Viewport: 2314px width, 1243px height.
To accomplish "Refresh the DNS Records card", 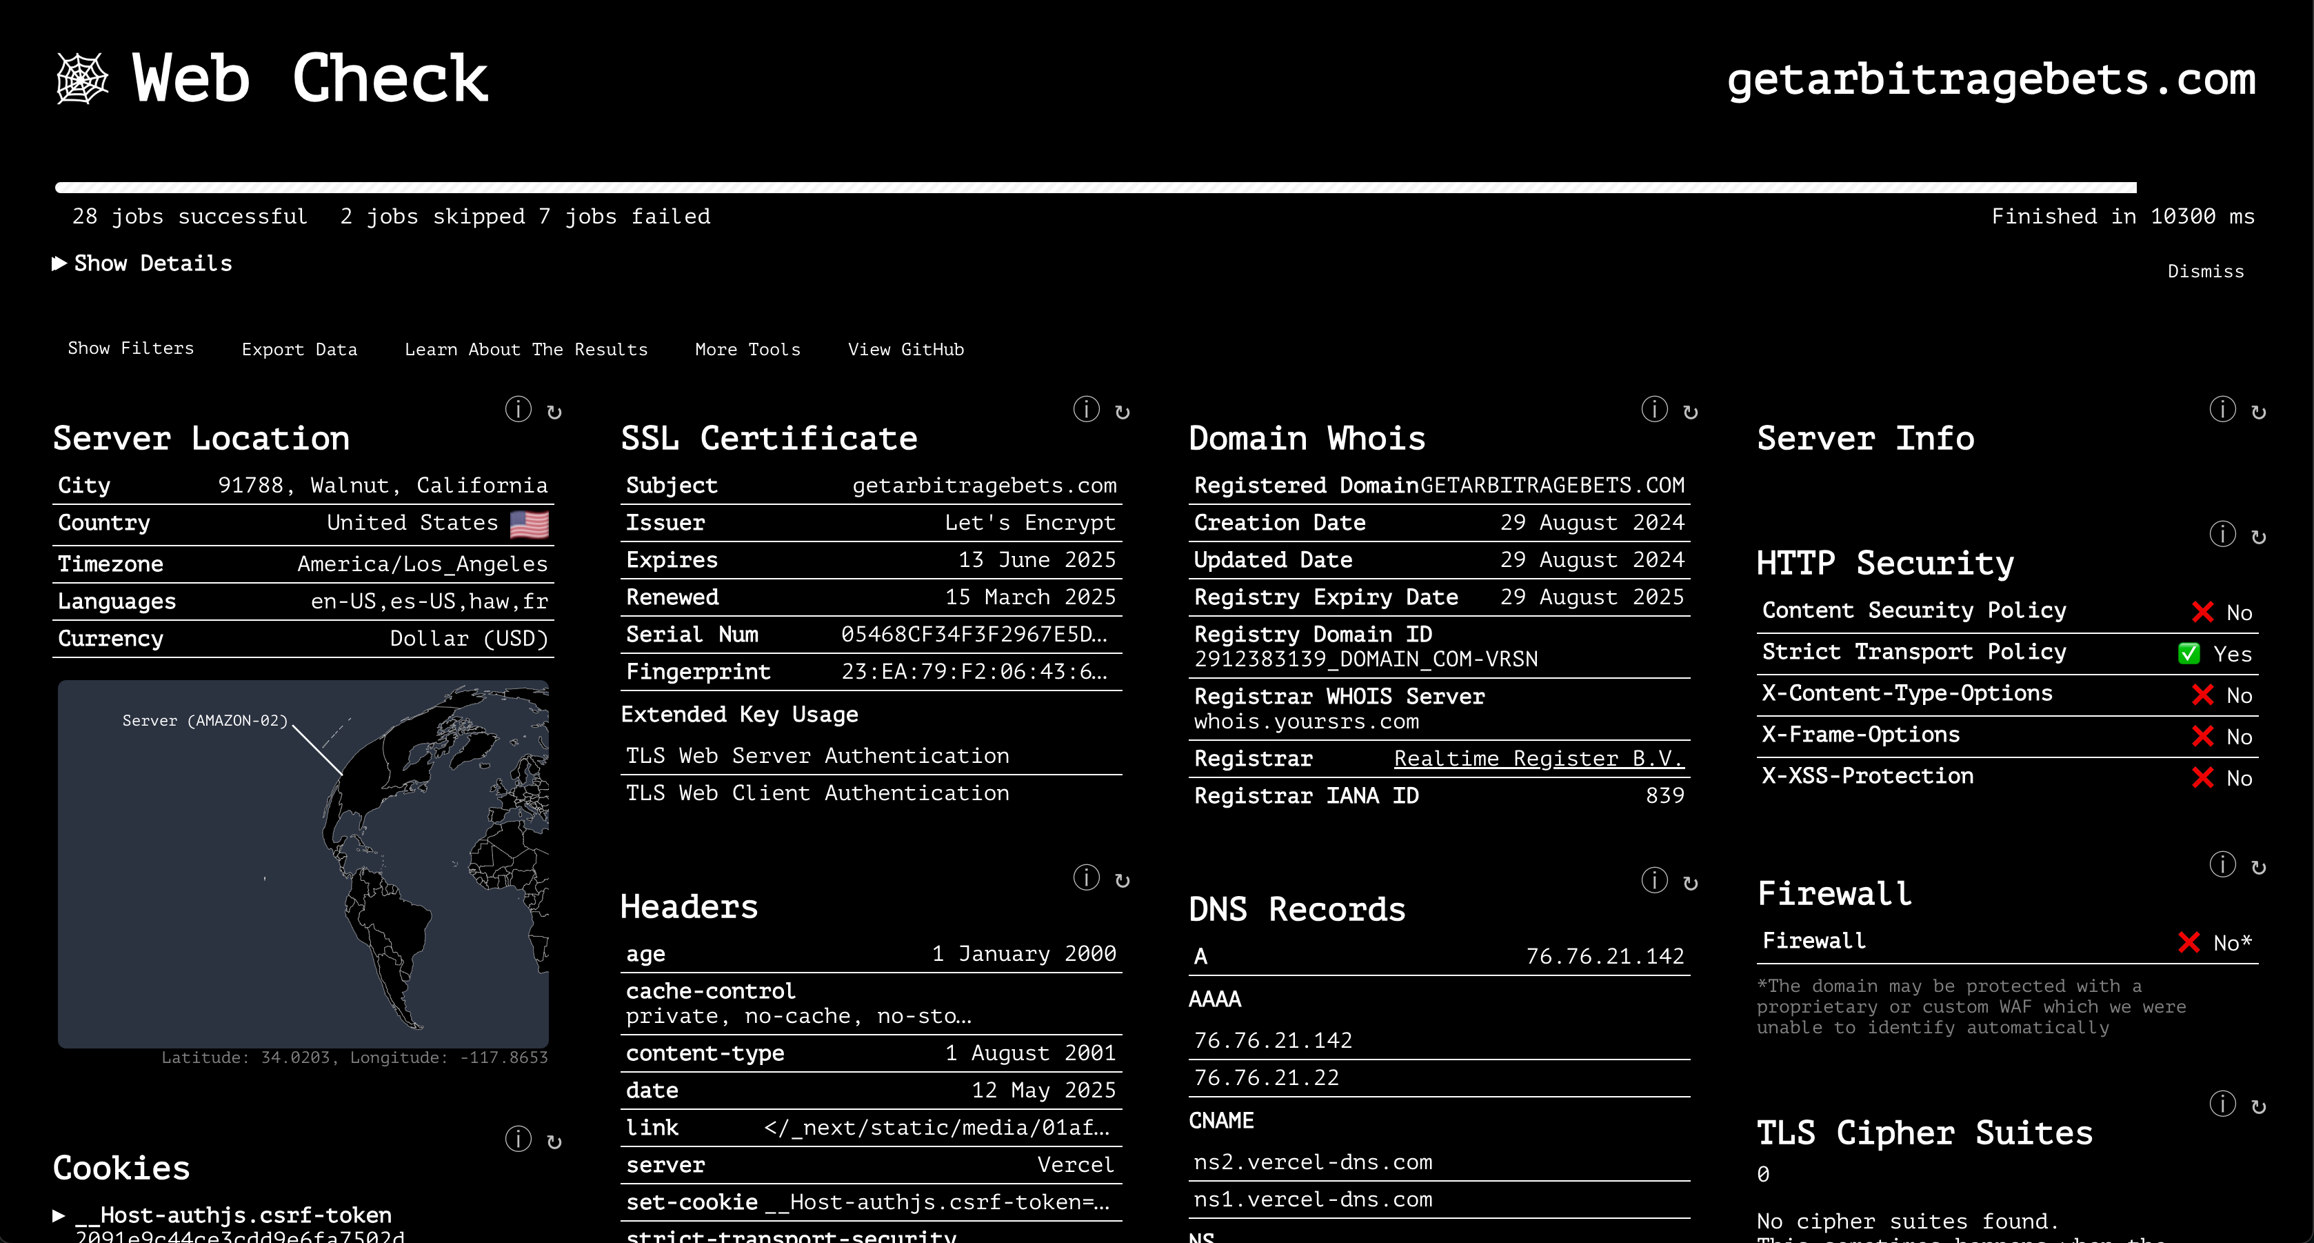I will (x=1691, y=883).
